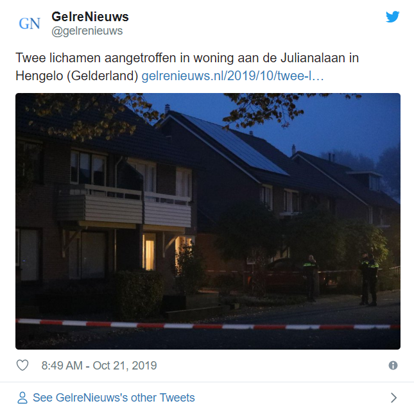Screen dimensions: 414x408
Task: Click the GN profile avatar
Action: pos(30,24)
